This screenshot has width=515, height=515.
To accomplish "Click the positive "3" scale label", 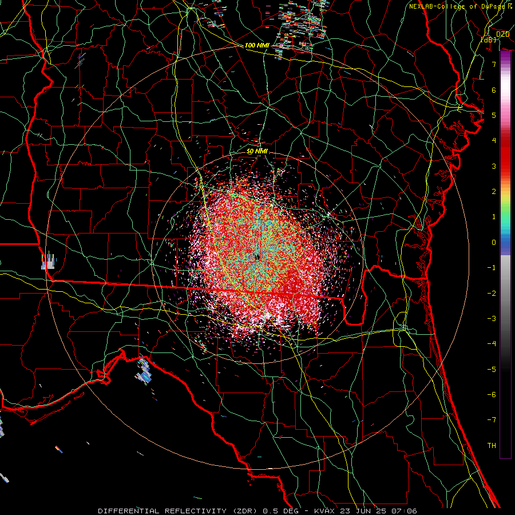I will pyautogui.click(x=494, y=166).
